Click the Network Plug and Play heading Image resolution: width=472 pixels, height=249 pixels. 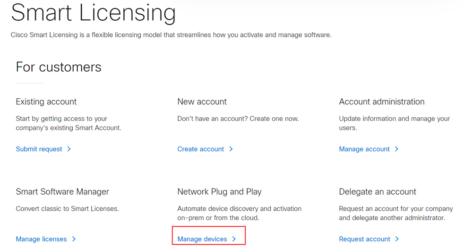[x=219, y=192]
